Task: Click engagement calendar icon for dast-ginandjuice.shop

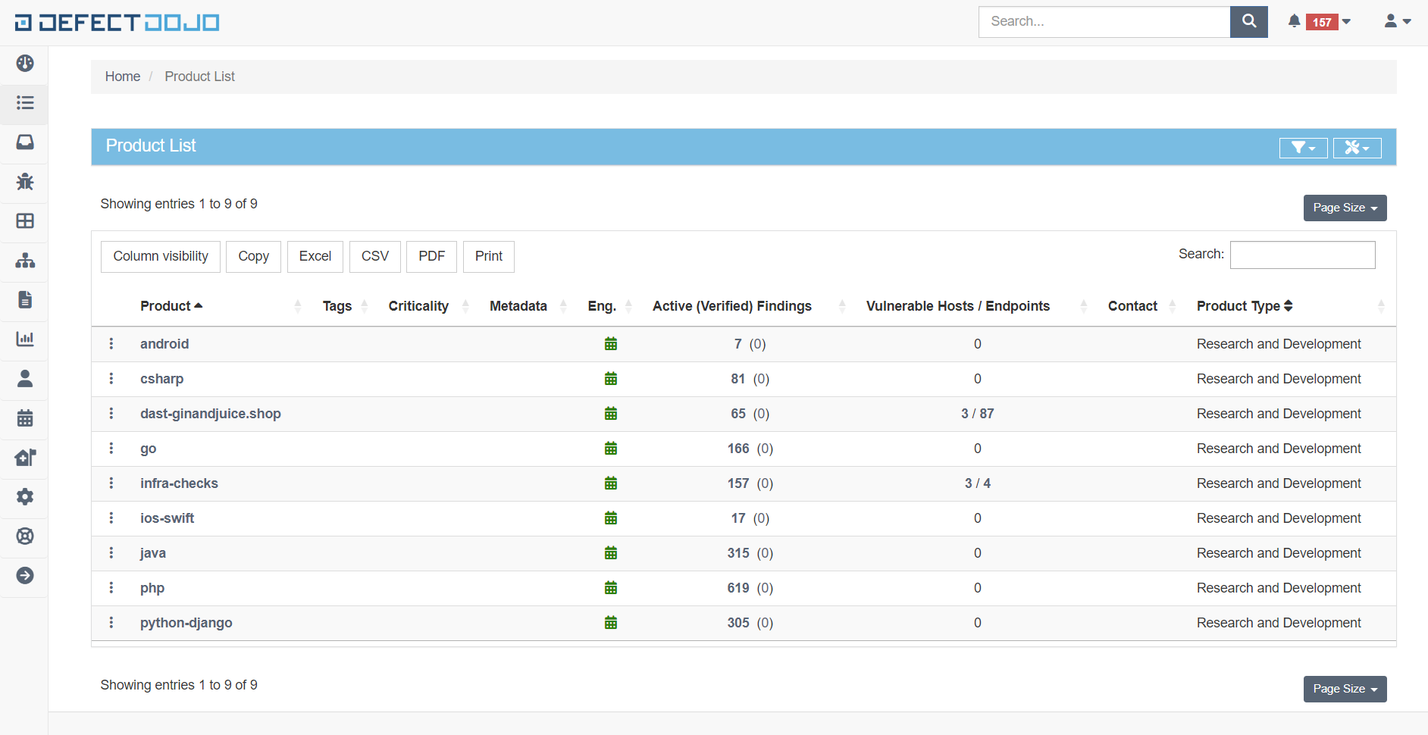Action: tap(611, 414)
